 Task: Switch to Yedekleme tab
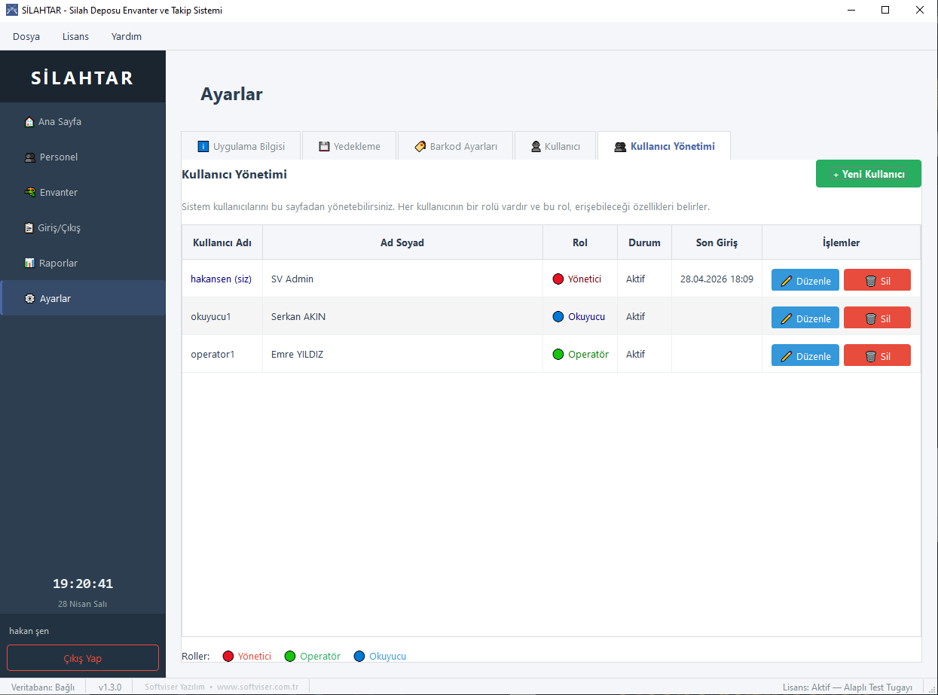[349, 146]
